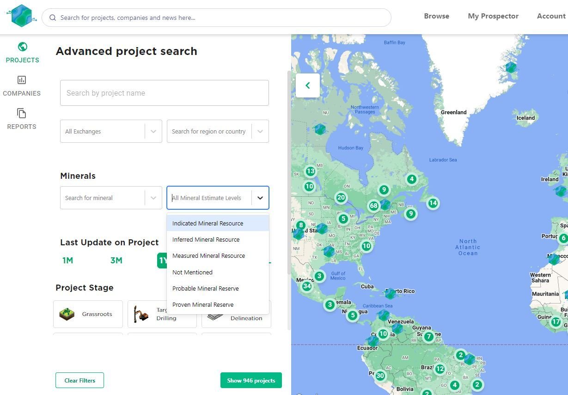Expand the region or country dropdown

[x=260, y=131]
